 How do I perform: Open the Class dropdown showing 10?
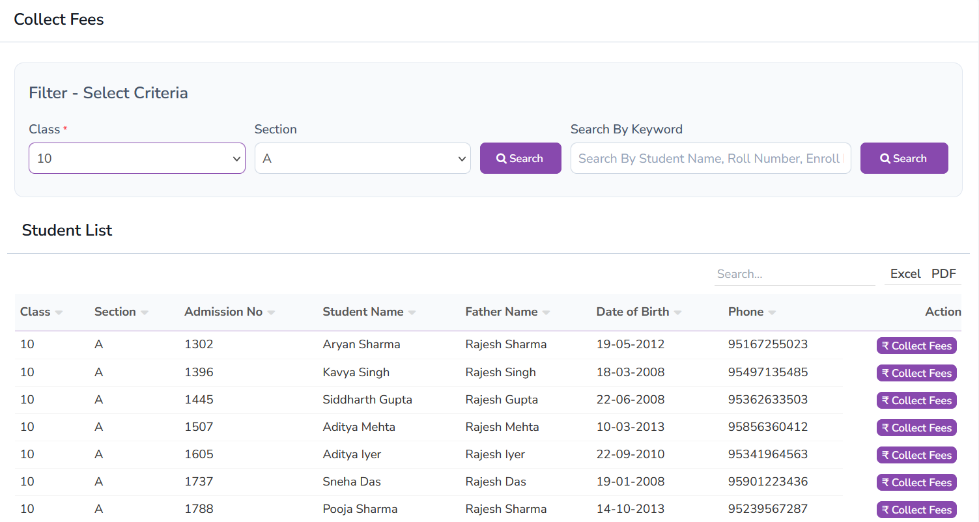click(x=137, y=158)
